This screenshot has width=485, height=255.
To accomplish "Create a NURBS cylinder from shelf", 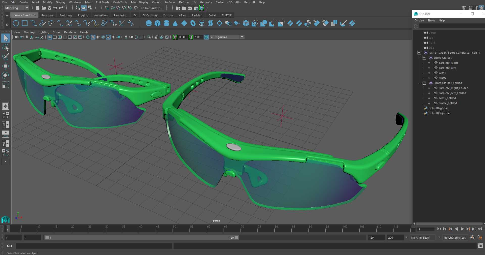I will click(x=166, y=23).
